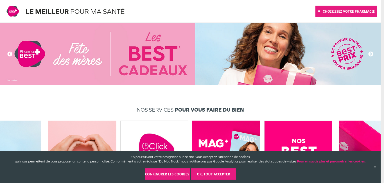The width and height of the screenshot is (384, 183).
Task: Dismiss cookie banner with small x
Action: tap(375, 167)
